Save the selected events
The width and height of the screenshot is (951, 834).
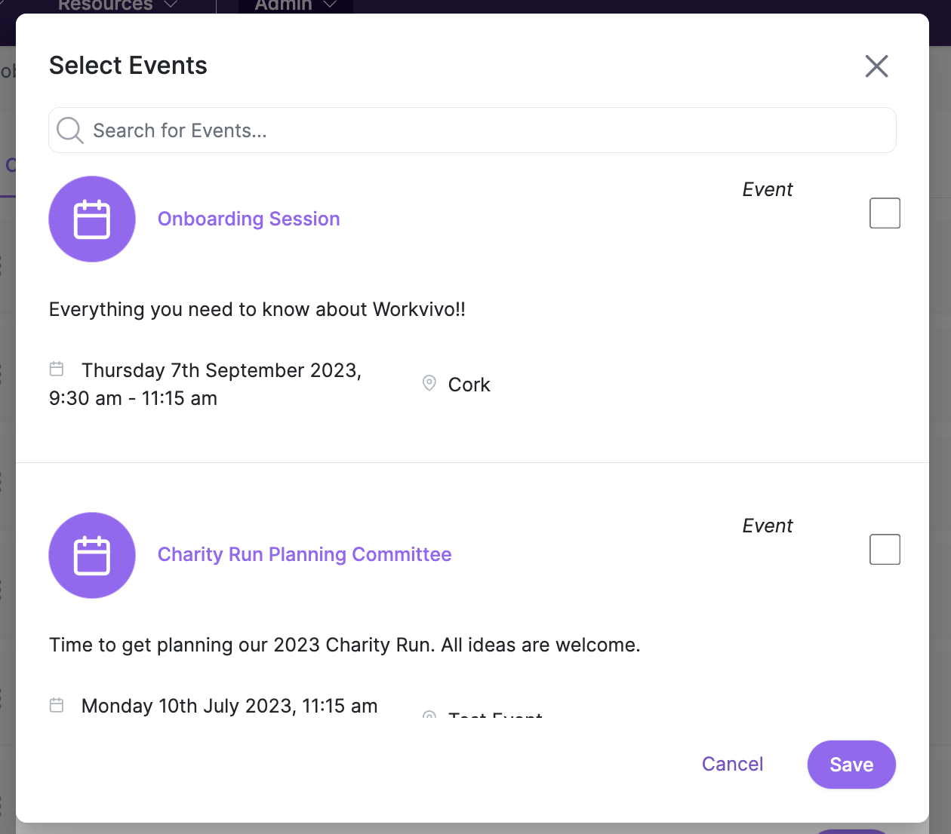[x=851, y=765]
